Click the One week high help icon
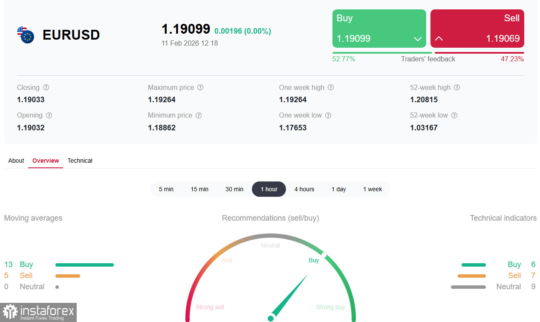540x322 pixels. coord(331,87)
